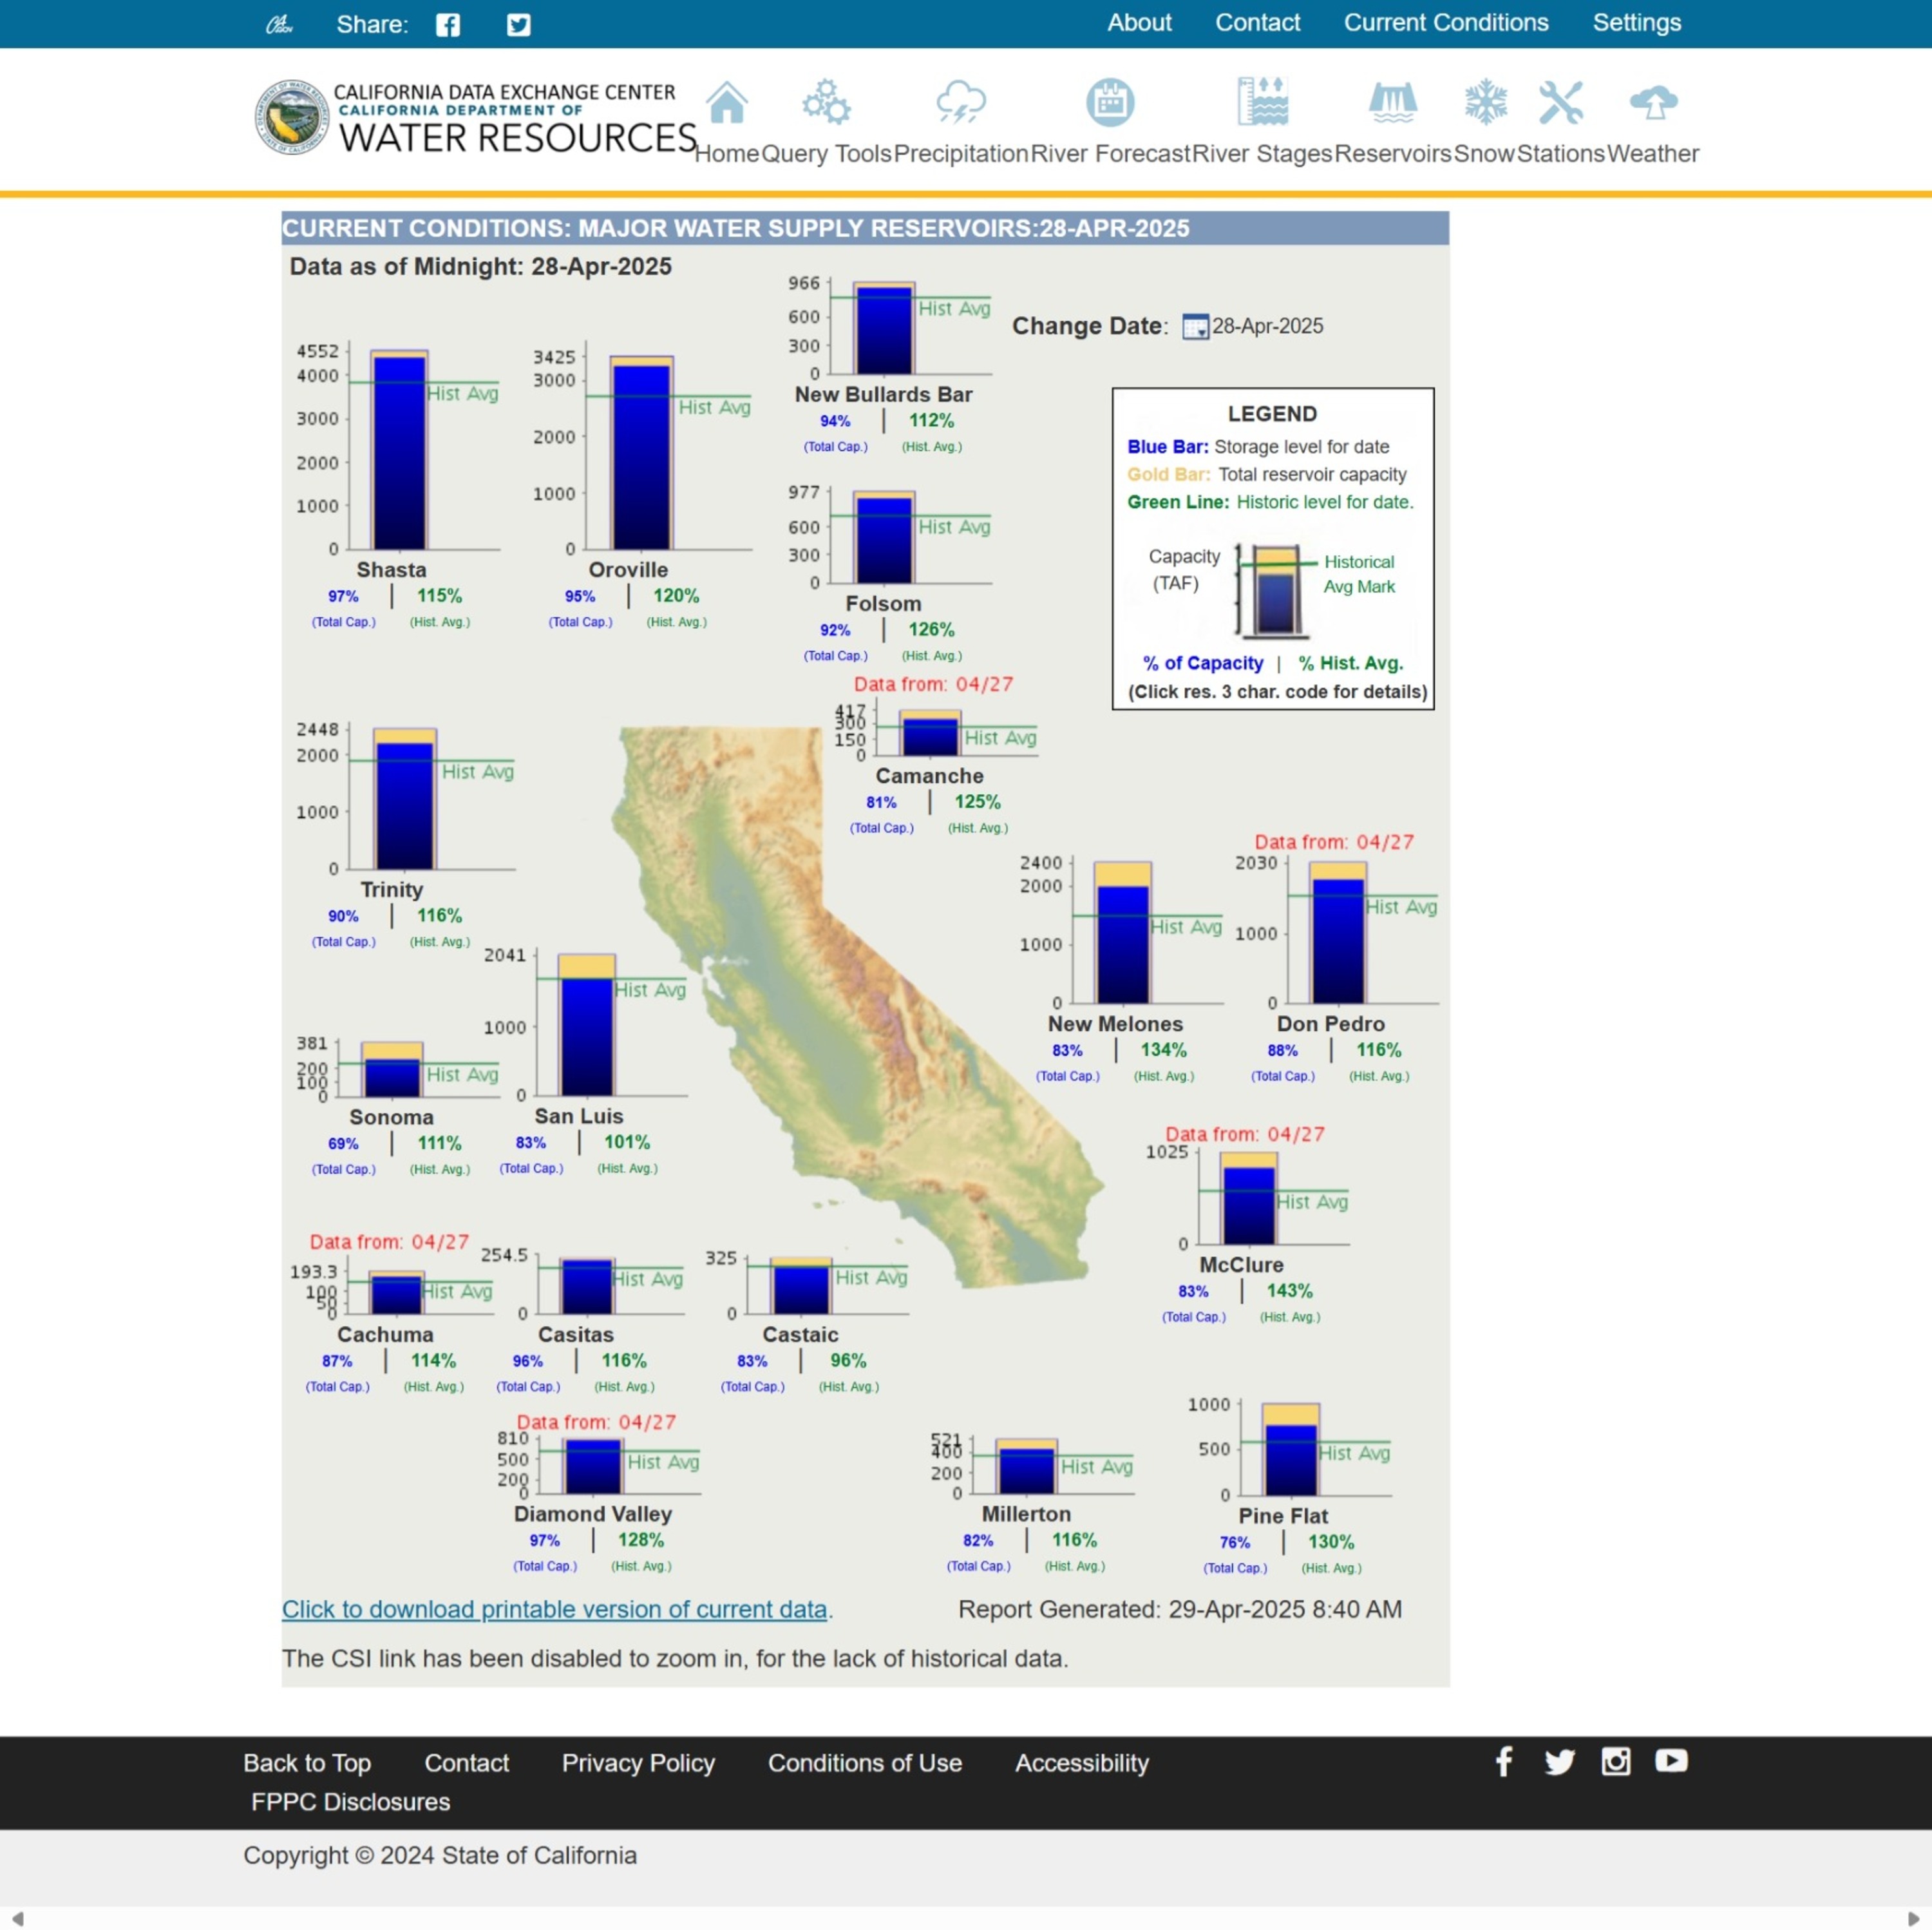The height and width of the screenshot is (1930, 1932).
Task: Open the Privacy Policy footer link
Action: [x=638, y=1763]
